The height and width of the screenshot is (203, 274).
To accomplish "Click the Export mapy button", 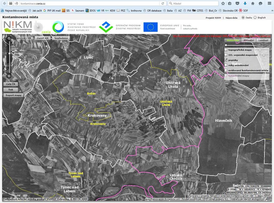I will pos(13,95).
